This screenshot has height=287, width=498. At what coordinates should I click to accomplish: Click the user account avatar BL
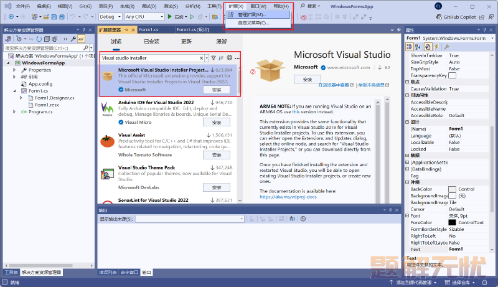pyautogui.click(x=438, y=6)
